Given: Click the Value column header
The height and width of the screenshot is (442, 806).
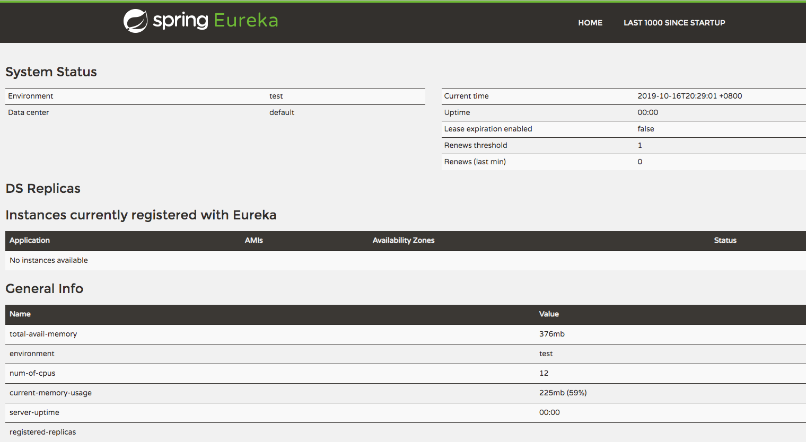Looking at the screenshot, I should coord(549,314).
